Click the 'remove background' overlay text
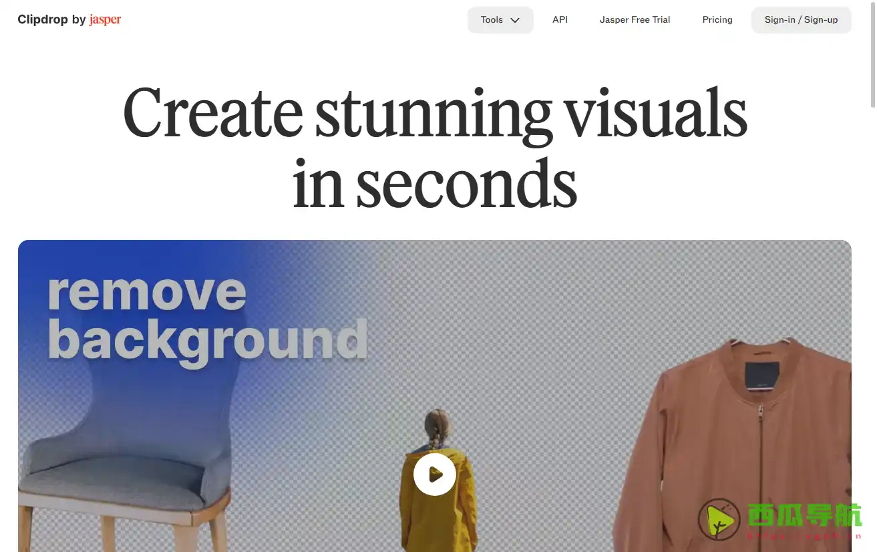 (x=207, y=317)
